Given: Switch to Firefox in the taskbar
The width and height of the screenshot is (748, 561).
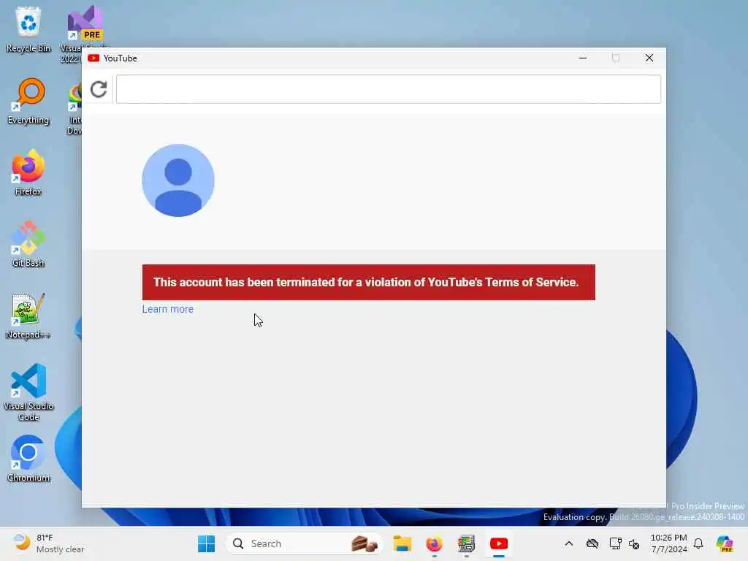Looking at the screenshot, I should point(434,543).
